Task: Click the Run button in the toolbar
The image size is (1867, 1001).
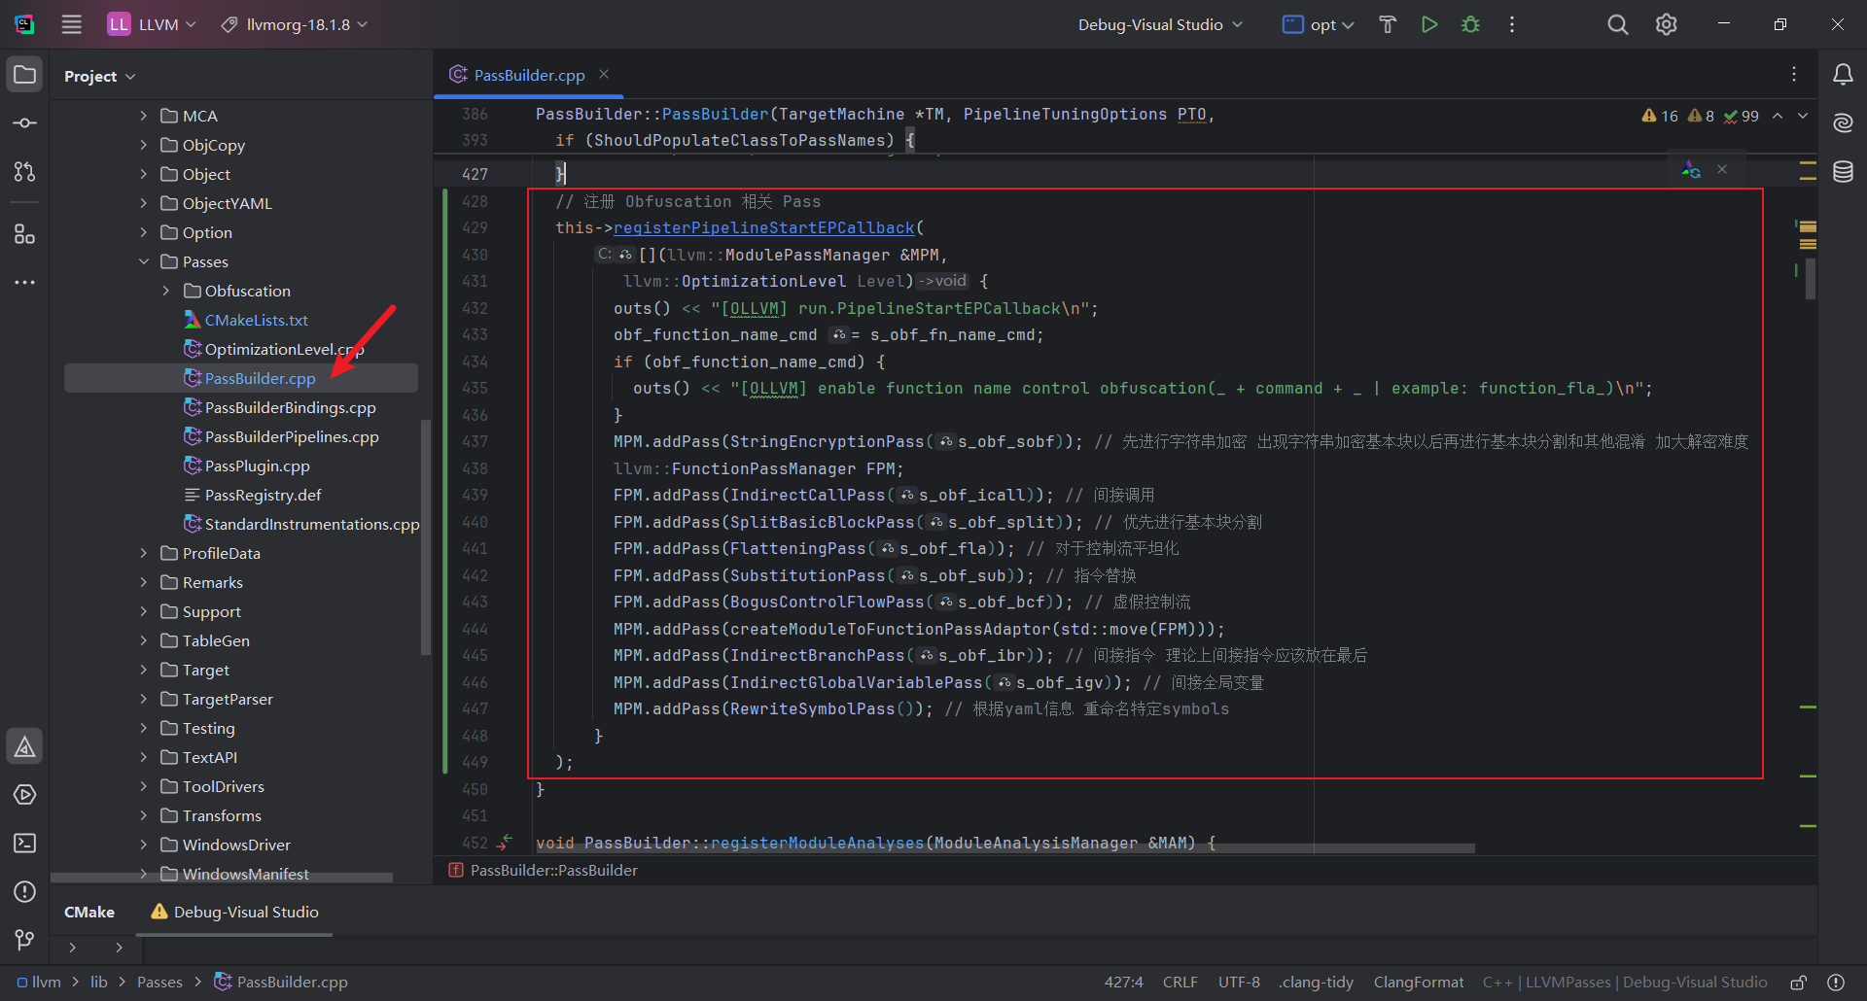Action: click(1428, 24)
